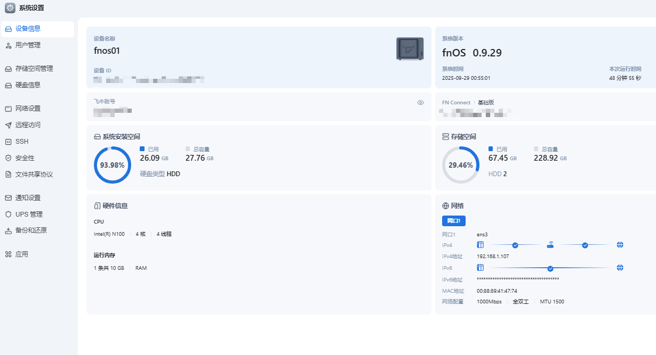Click the IPv4 address 192.168.1.107
Viewport: 656px width, 355px height.
(493, 256)
